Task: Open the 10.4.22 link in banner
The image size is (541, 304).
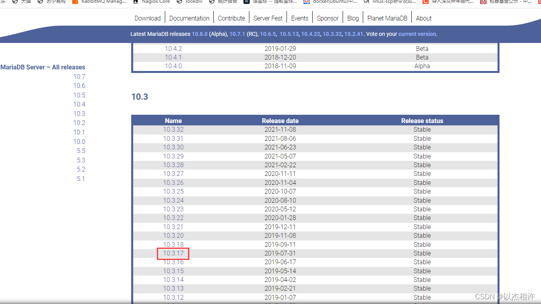Action: 311,34
